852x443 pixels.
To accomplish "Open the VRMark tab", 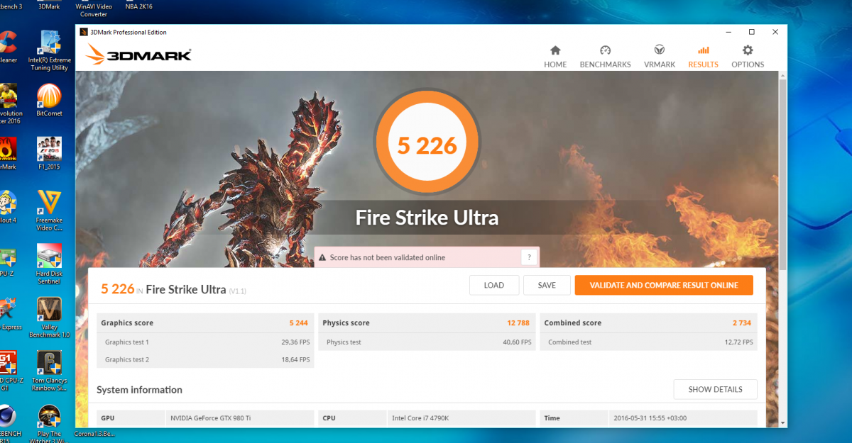I will 660,57.
